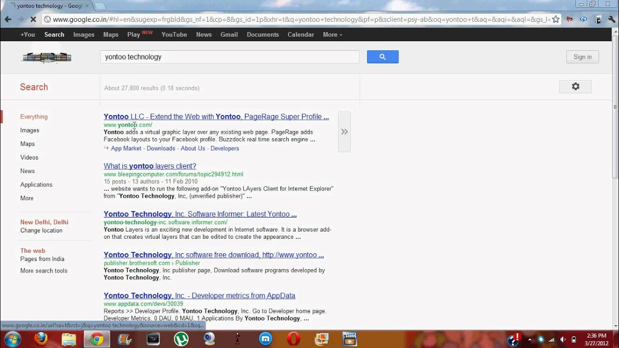The image size is (619, 348).
Task: Show the instant preview for the Yontoo result
Action: pos(344,131)
